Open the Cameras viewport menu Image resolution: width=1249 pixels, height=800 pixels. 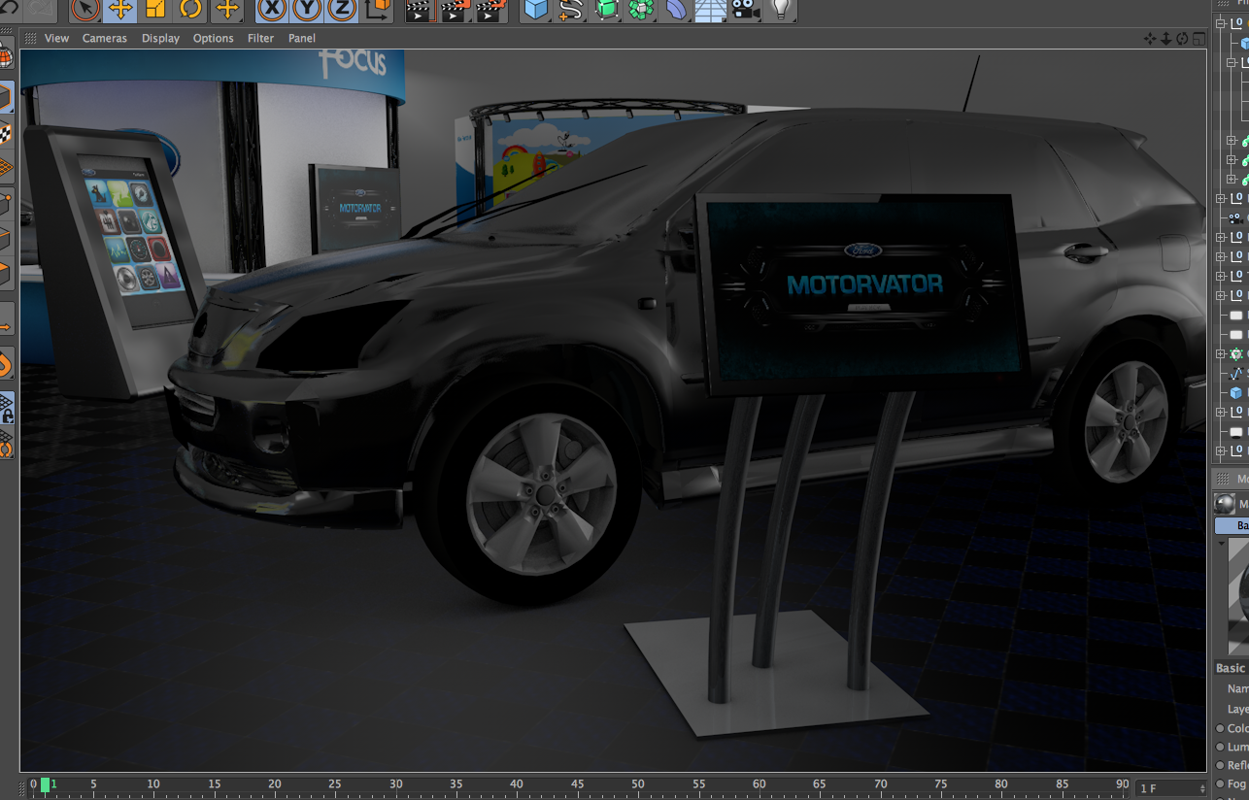104,39
